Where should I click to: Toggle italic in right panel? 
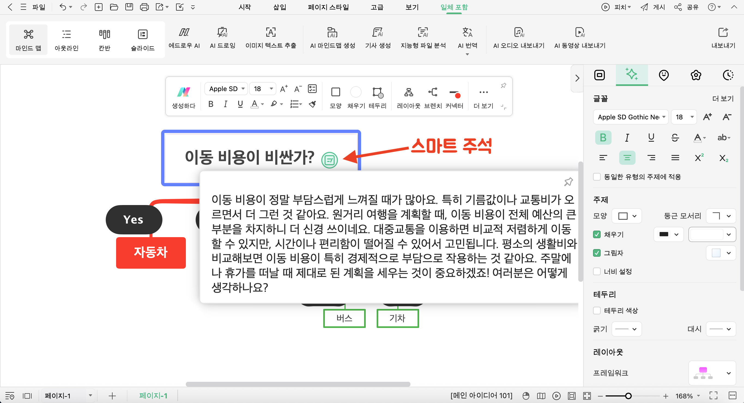[627, 138]
